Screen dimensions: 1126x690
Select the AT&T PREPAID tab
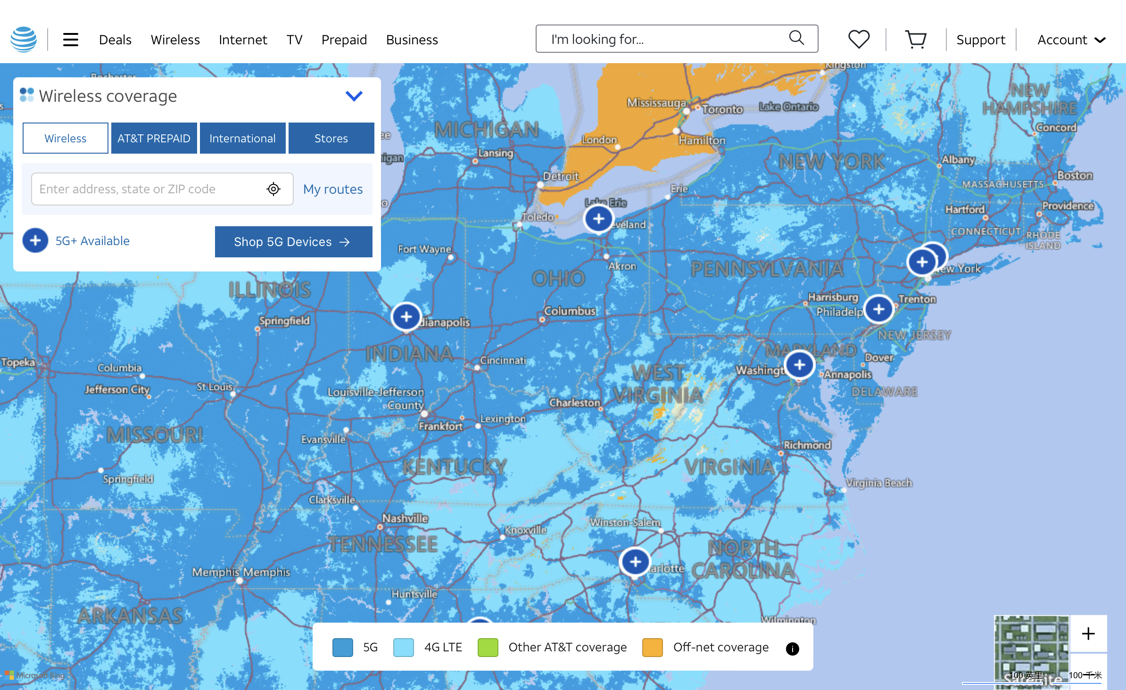point(154,138)
